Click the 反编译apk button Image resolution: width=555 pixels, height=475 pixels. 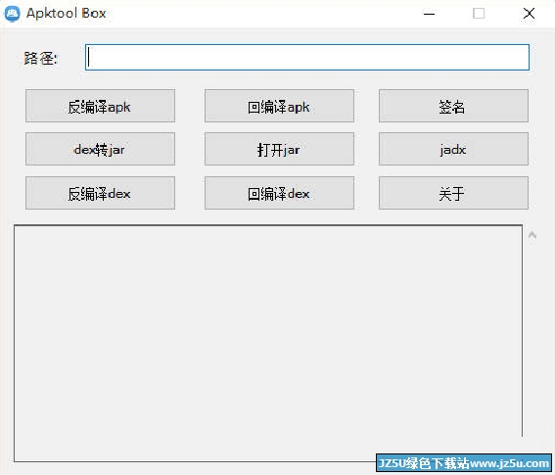(100, 106)
